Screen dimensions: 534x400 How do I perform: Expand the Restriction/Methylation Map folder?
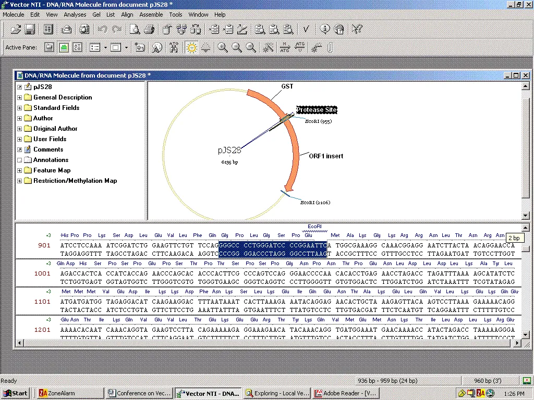point(19,181)
